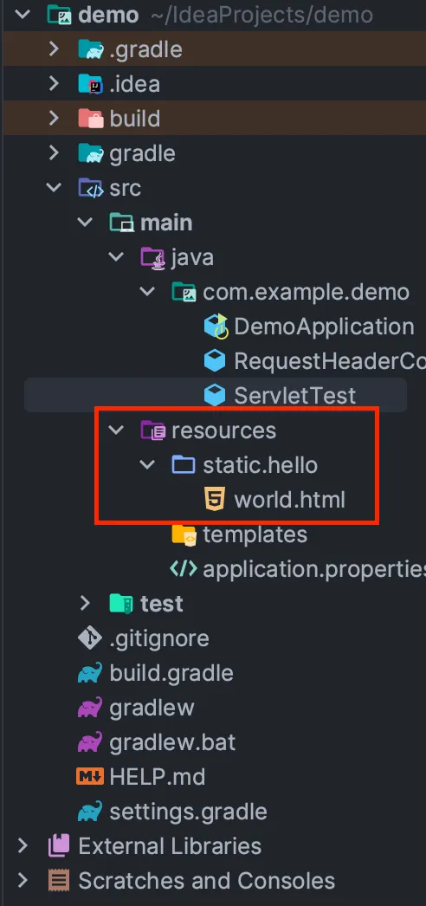This screenshot has height=906, width=426.
Task: Click the RequestHeaderCo class icon
Action: 215,361
